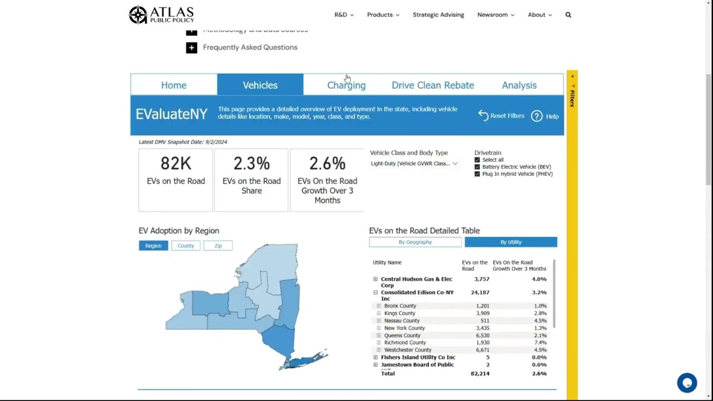
Task: Click the detailed table vertical scrollbar
Action: pyautogui.click(x=554, y=292)
